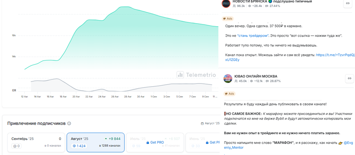This screenshot has width=355, height=155.
Task: Click the НОВОСТИ БРЯНСКА channel avatar
Action: coord(226,4)
